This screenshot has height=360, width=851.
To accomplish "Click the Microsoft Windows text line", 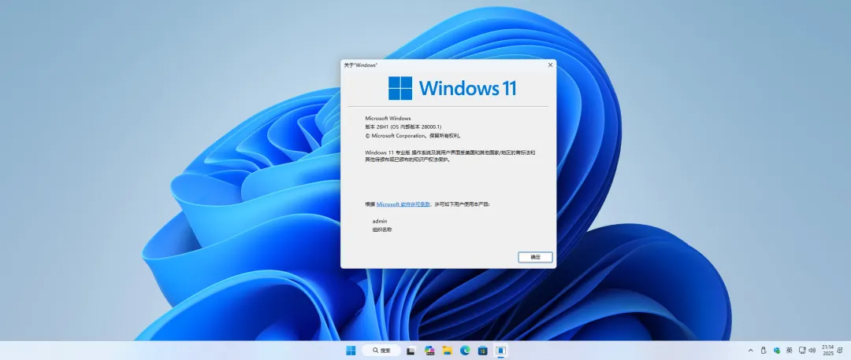I will [x=388, y=118].
